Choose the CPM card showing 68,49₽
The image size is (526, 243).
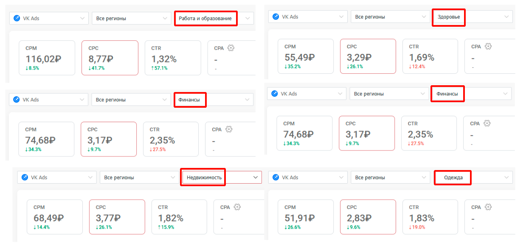tap(55, 217)
